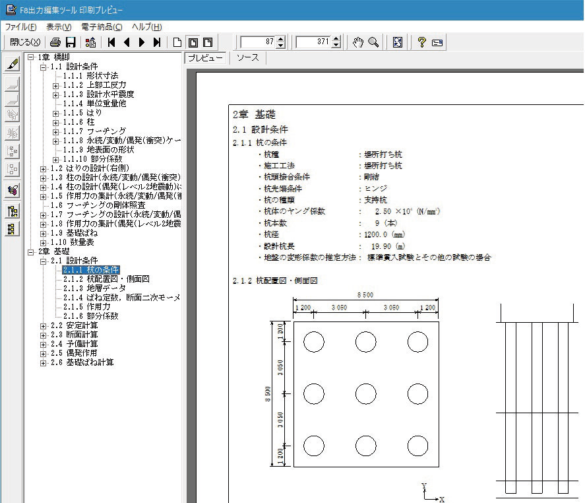Collapse the 1.1 設計条件 node
Viewport: 585px width, 503px height.
[x=44, y=67]
